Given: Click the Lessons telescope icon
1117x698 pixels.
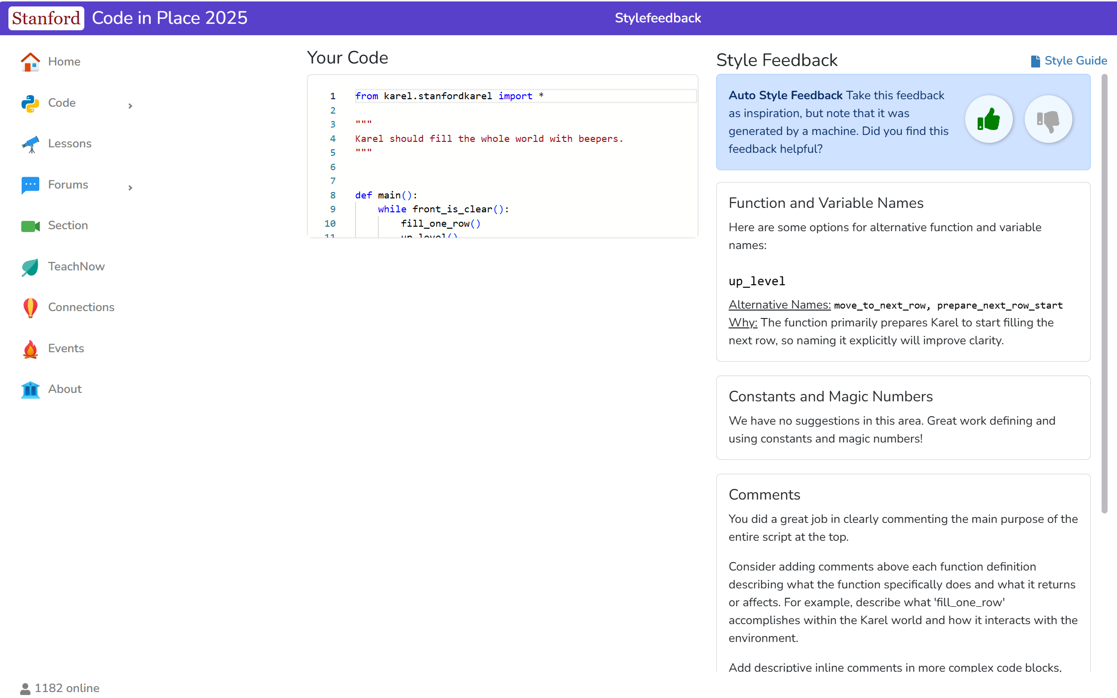Looking at the screenshot, I should [30, 144].
